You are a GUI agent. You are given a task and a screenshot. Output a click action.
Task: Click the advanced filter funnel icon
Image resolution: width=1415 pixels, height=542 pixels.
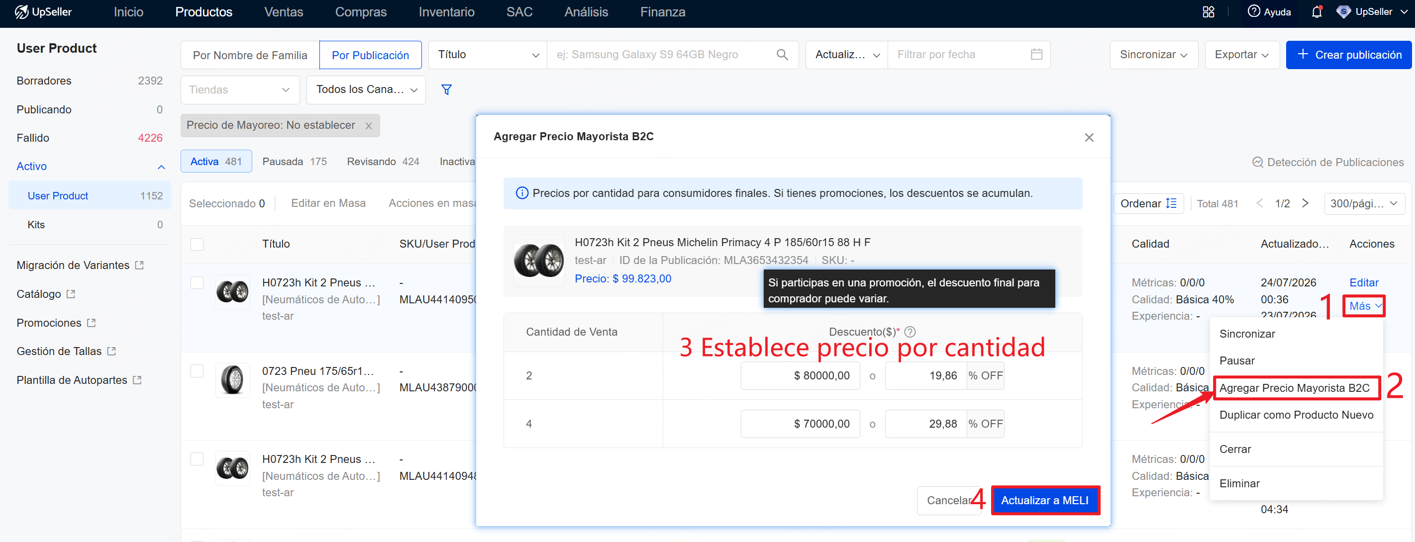click(447, 90)
